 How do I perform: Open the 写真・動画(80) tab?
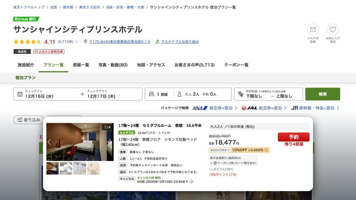(113, 65)
